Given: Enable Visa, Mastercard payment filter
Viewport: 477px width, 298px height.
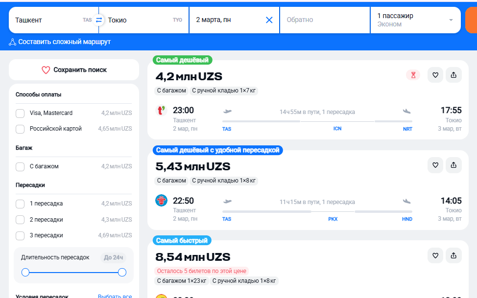Looking at the screenshot, I should (x=20, y=114).
